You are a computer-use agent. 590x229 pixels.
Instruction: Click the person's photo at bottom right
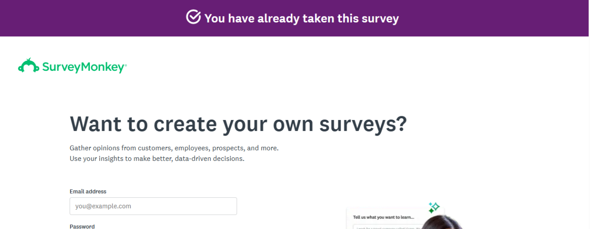tap(442, 223)
